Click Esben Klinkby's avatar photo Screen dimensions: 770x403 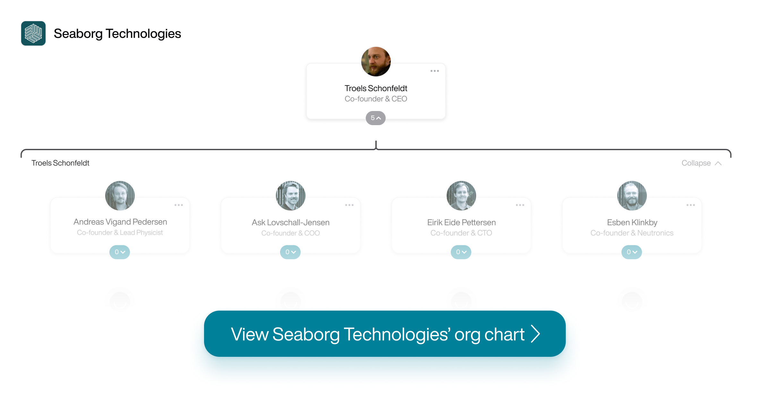(632, 196)
